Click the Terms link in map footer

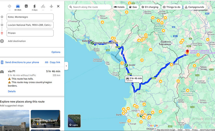tap(187, 130)
